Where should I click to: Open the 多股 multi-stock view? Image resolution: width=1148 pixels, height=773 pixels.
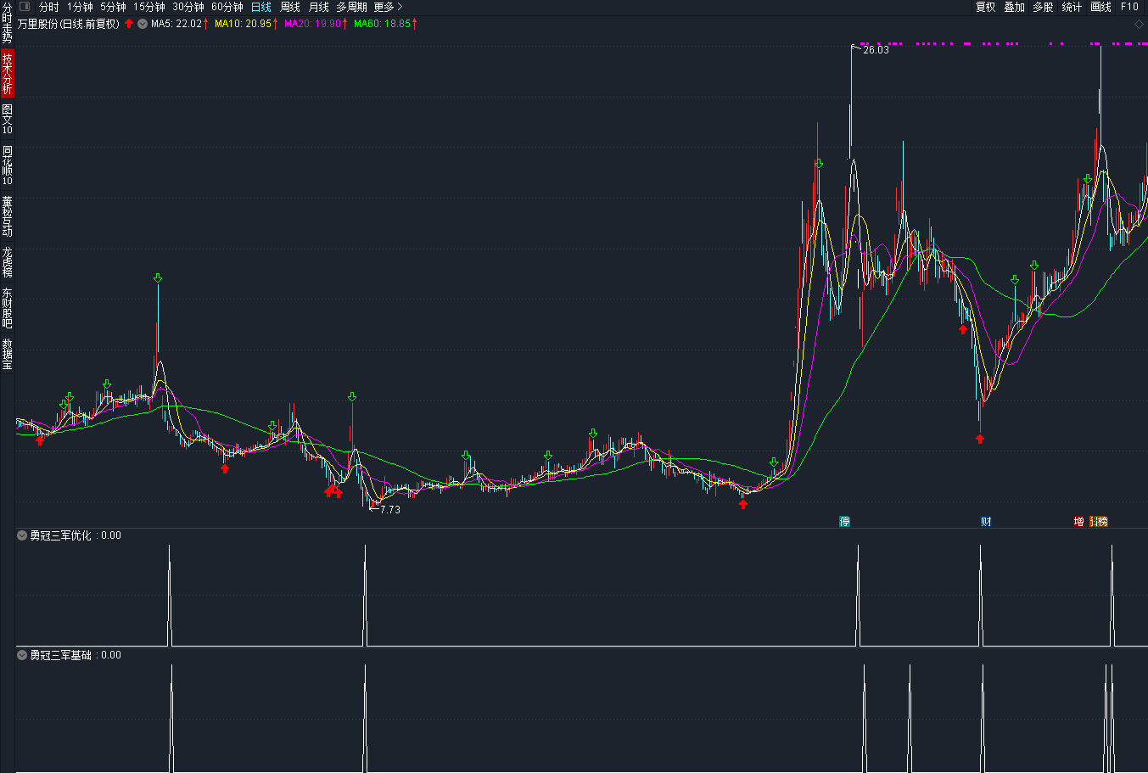[1043, 7]
